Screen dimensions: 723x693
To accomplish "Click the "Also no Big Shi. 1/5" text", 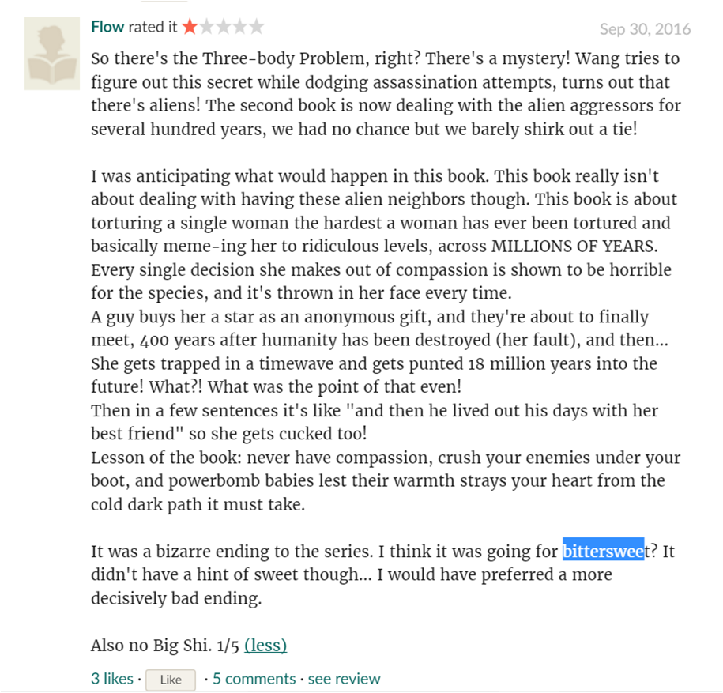I will pos(164,646).
